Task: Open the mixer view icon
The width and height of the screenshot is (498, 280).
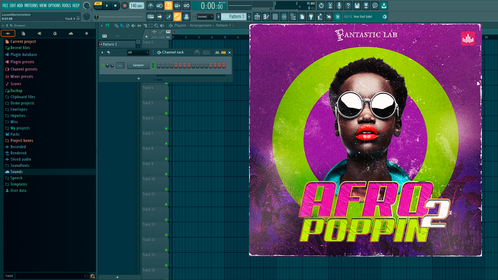Action: 284,16
